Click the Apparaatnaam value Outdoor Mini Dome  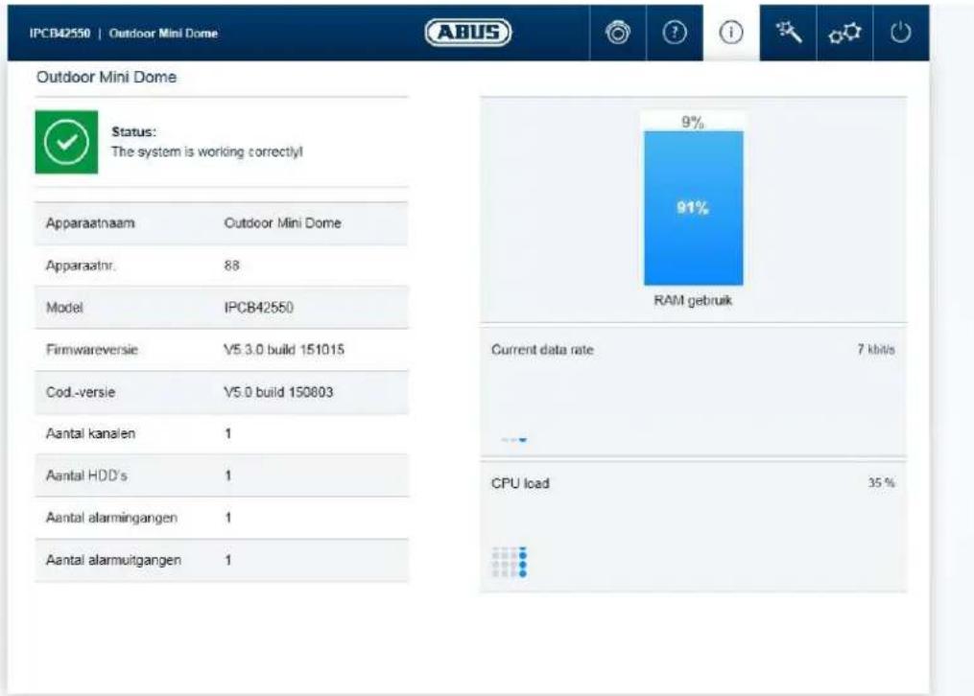pos(283,223)
